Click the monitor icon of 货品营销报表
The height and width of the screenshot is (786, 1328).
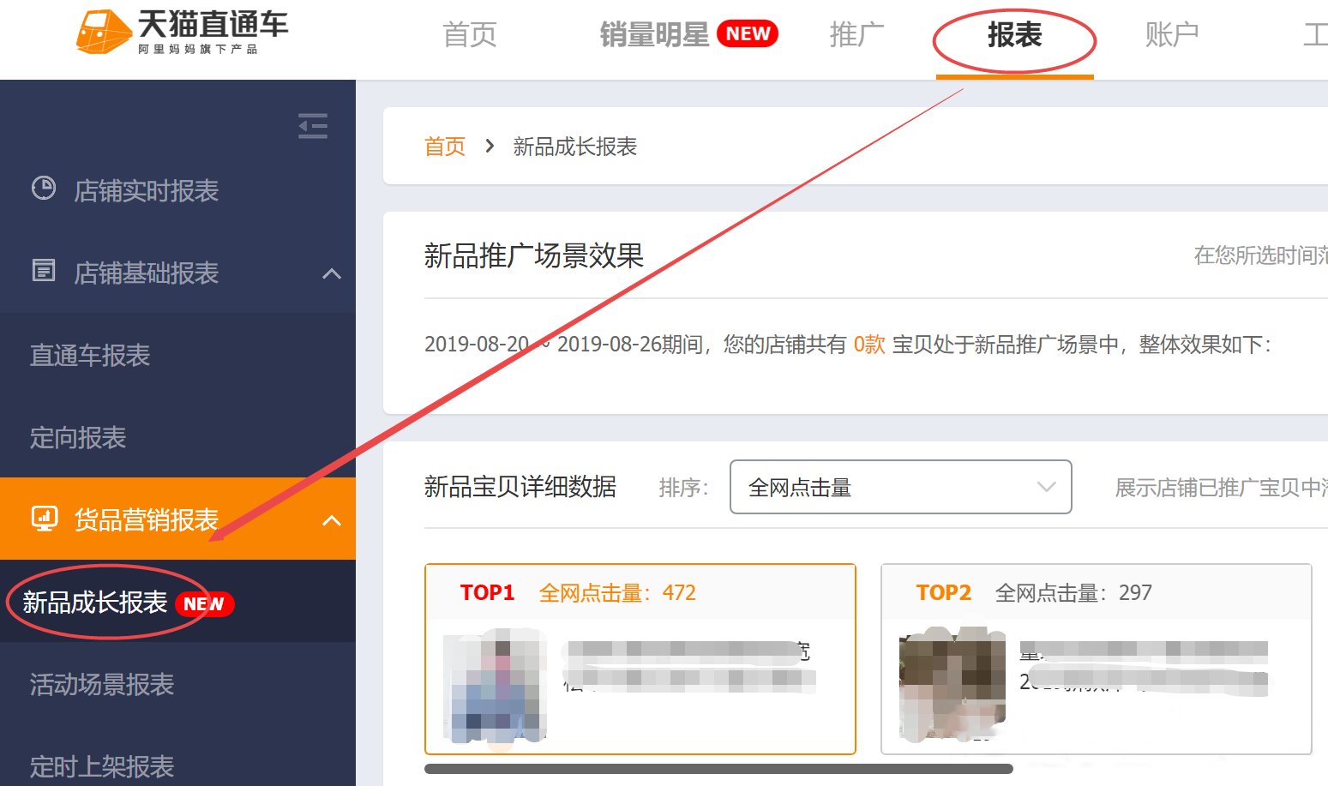43,517
